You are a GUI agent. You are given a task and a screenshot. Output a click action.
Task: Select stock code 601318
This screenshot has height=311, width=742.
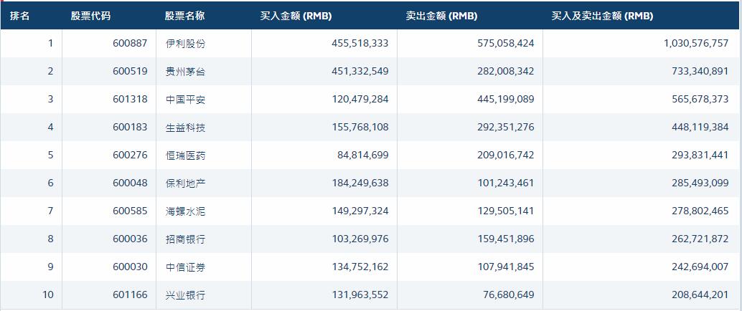pos(130,100)
